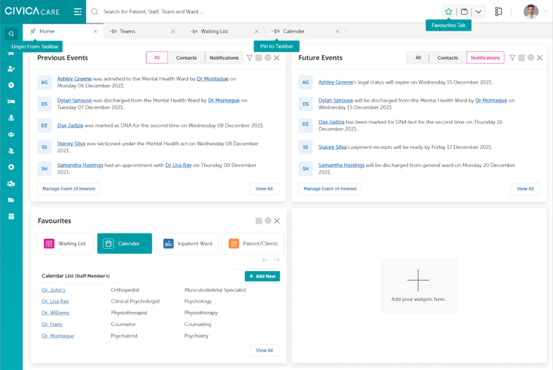This screenshot has width=553, height=370.
Task: Open the add patient sidebar icon
Action: coord(12,69)
